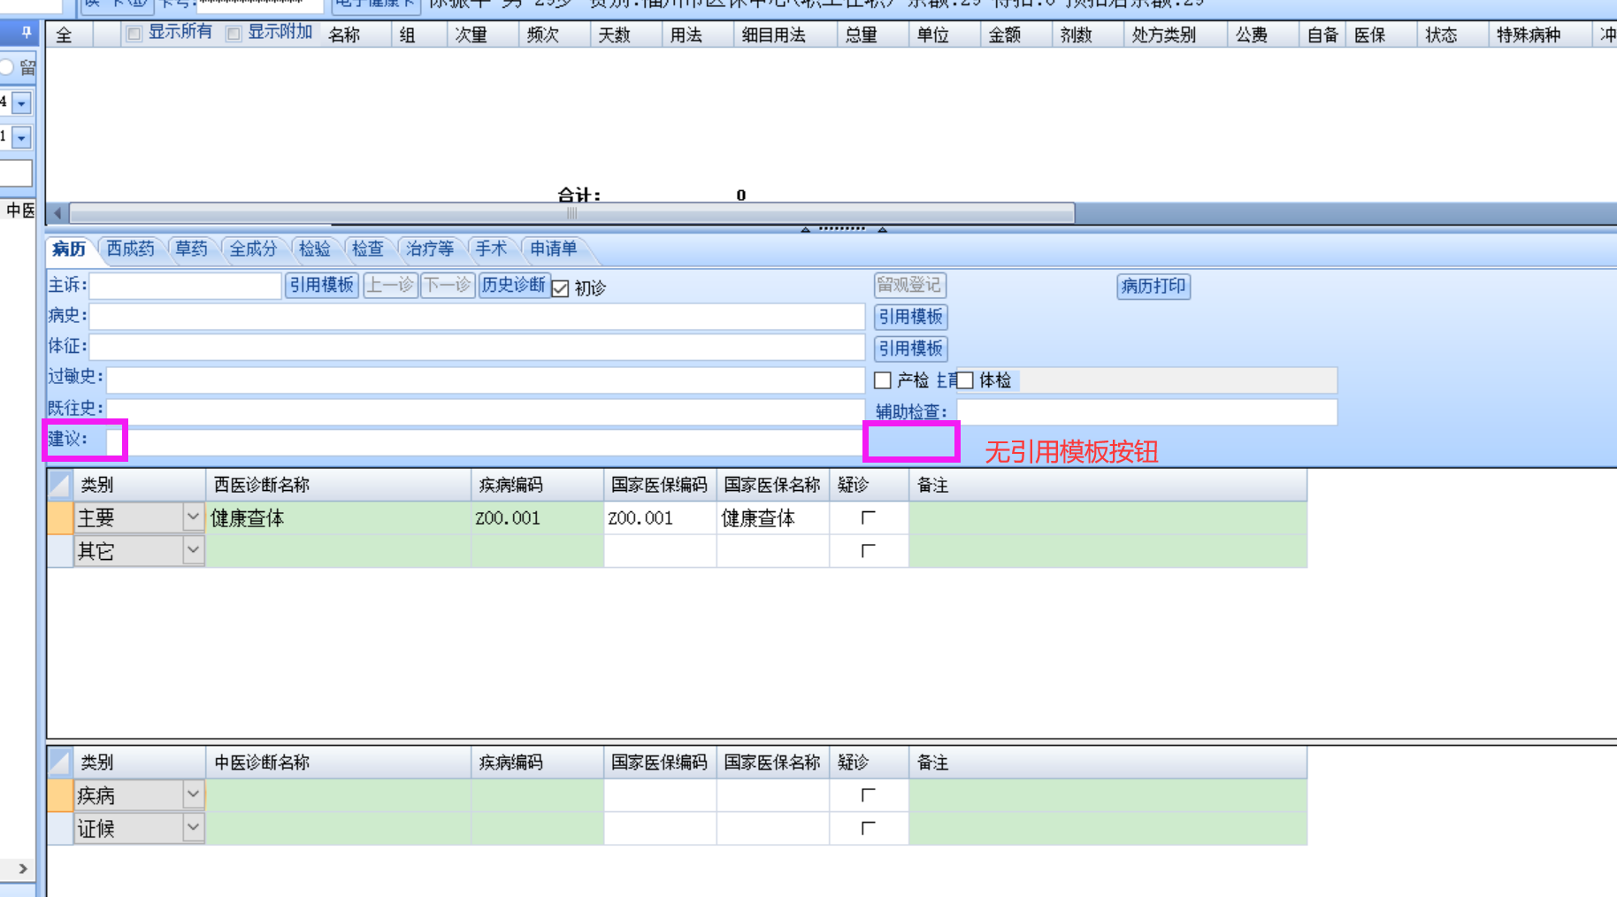Check the 产检 checkbox
1617x897 pixels.
pyautogui.click(x=882, y=380)
